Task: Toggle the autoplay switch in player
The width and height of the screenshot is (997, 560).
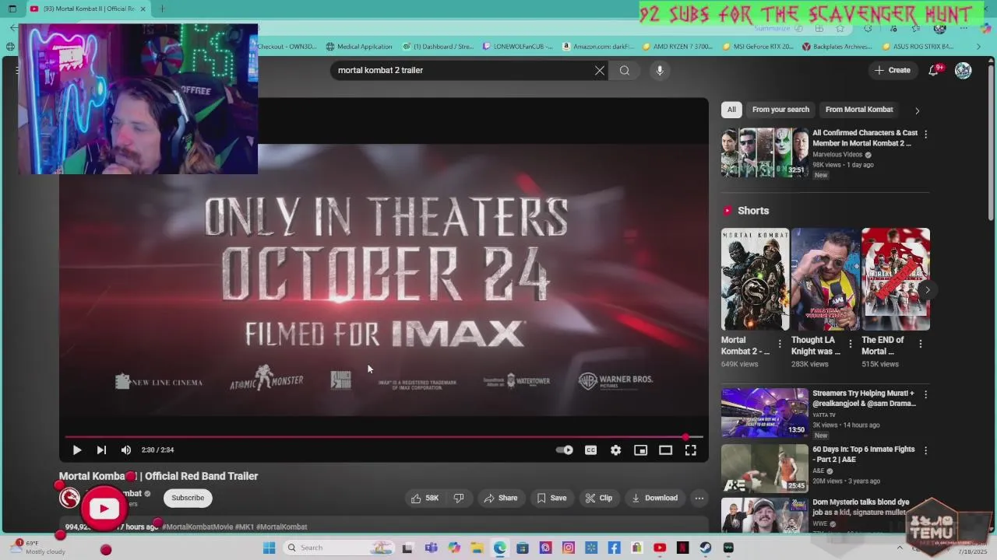Action: pyautogui.click(x=565, y=450)
